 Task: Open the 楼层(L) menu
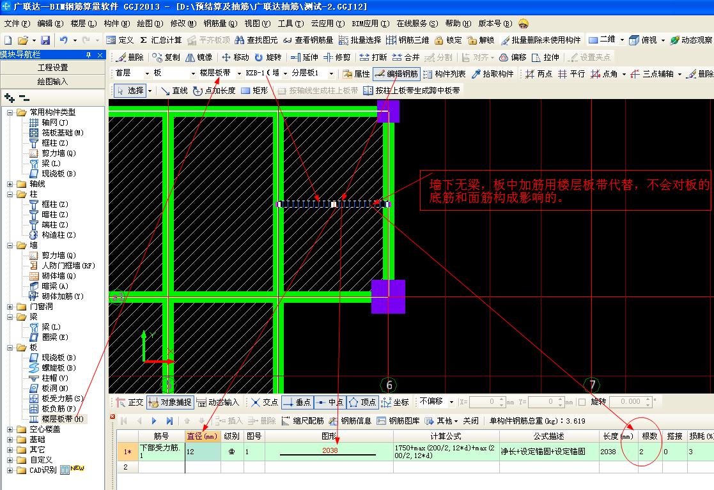[83, 23]
